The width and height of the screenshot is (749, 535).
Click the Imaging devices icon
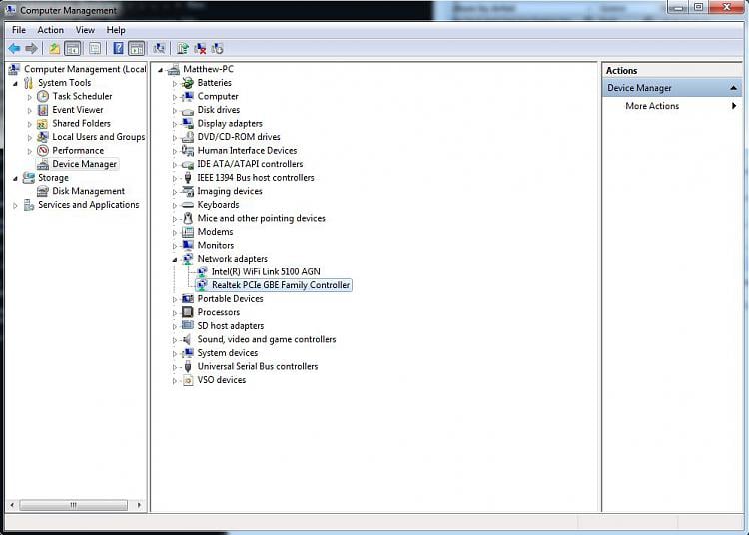188,191
